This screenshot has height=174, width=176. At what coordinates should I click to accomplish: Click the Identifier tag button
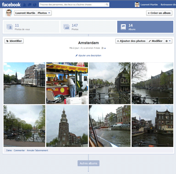tap(14, 41)
